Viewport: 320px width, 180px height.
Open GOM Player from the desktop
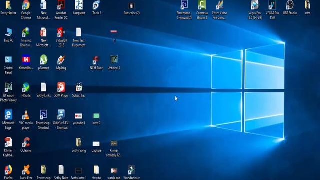[61, 87]
